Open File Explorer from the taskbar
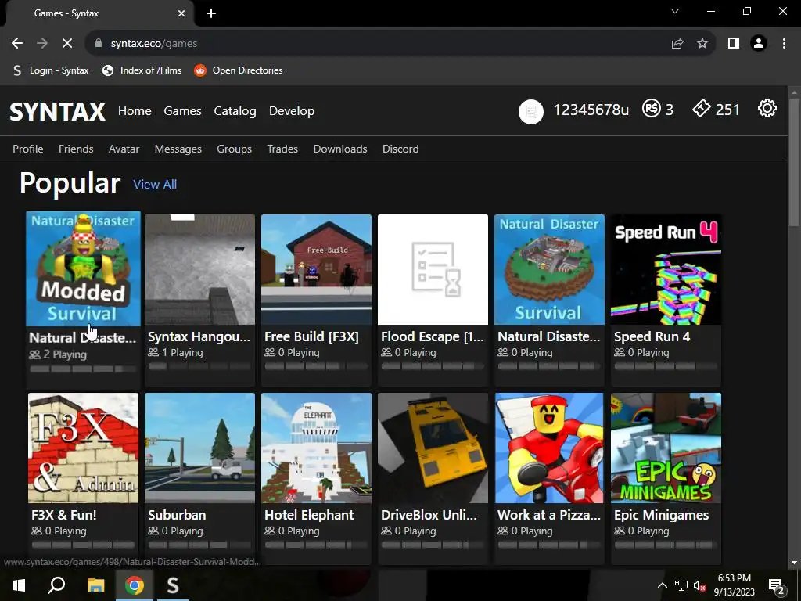Viewport: 801px width, 601px height. coord(95,585)
